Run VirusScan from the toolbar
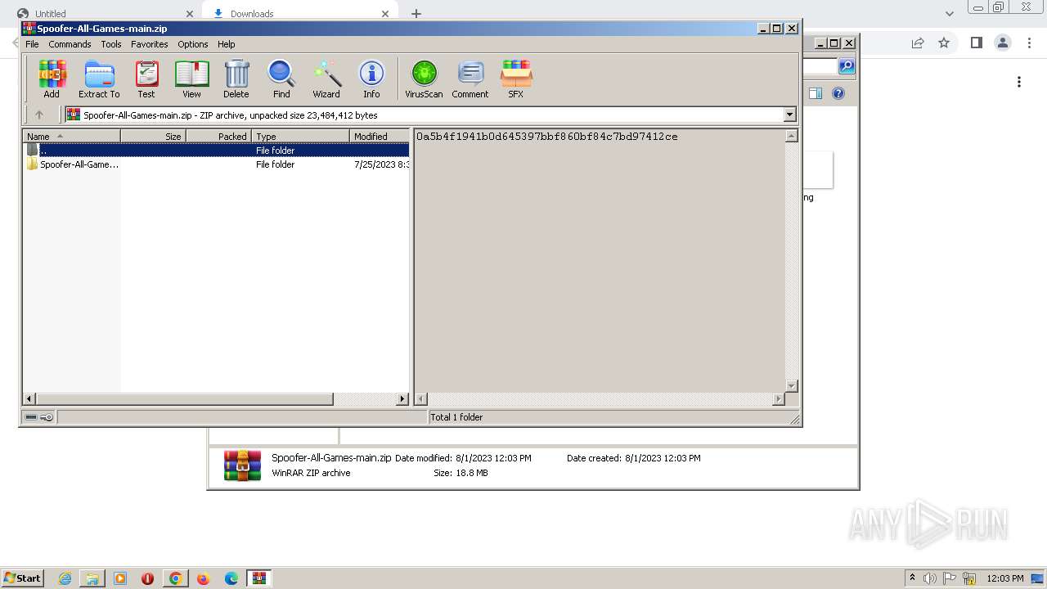Image resolution: width=1047 pixels, height=589 pixels. click(424, 79)
